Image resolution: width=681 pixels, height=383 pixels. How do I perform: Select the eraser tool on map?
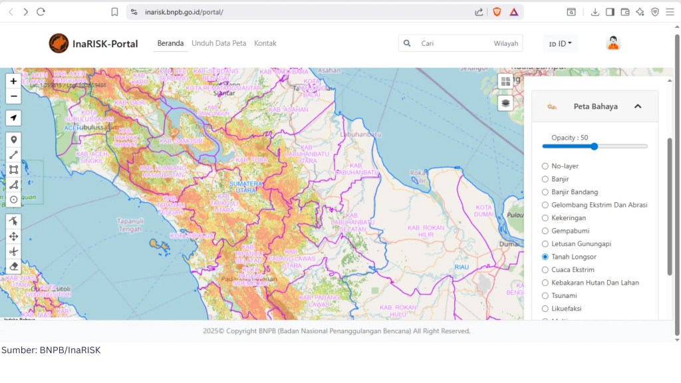click(x=13, y=266)
